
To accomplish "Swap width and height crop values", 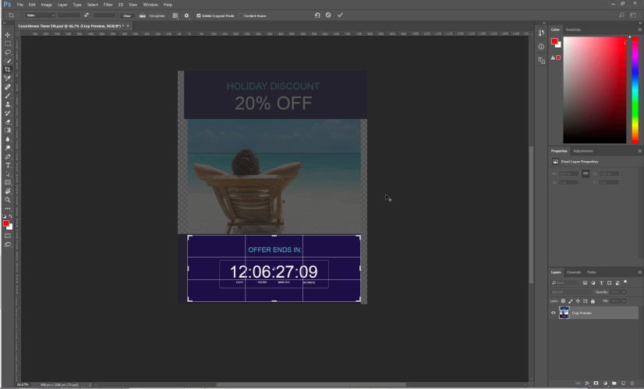I will tap(87, 15).
